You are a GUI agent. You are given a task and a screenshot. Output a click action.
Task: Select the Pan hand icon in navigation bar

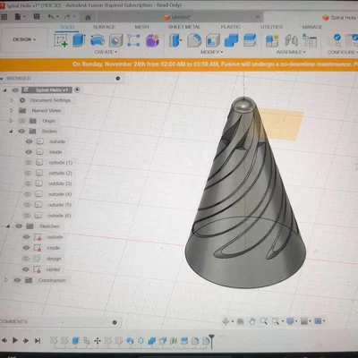pyautogui.click(x=252, y=321)
